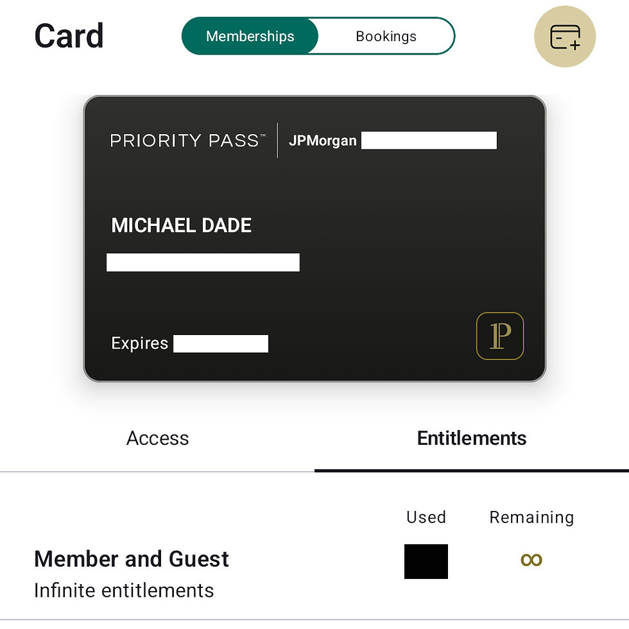Click the Priority Pass wordmark on card
This screenshot has width=629, height=629.
[187, 141]
